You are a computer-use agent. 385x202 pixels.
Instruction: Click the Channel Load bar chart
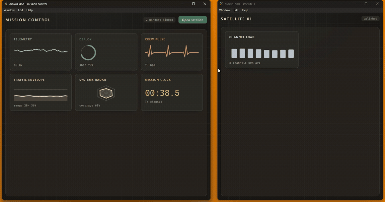(x=262, y=53)
